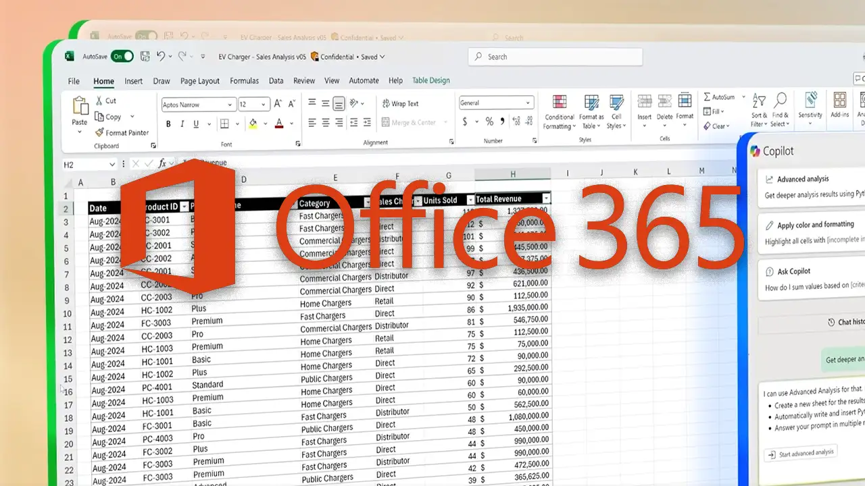The width and height of the screenshot is (865, 486).
Task: Toggle Italic formatting
Action: coord(182,124)
